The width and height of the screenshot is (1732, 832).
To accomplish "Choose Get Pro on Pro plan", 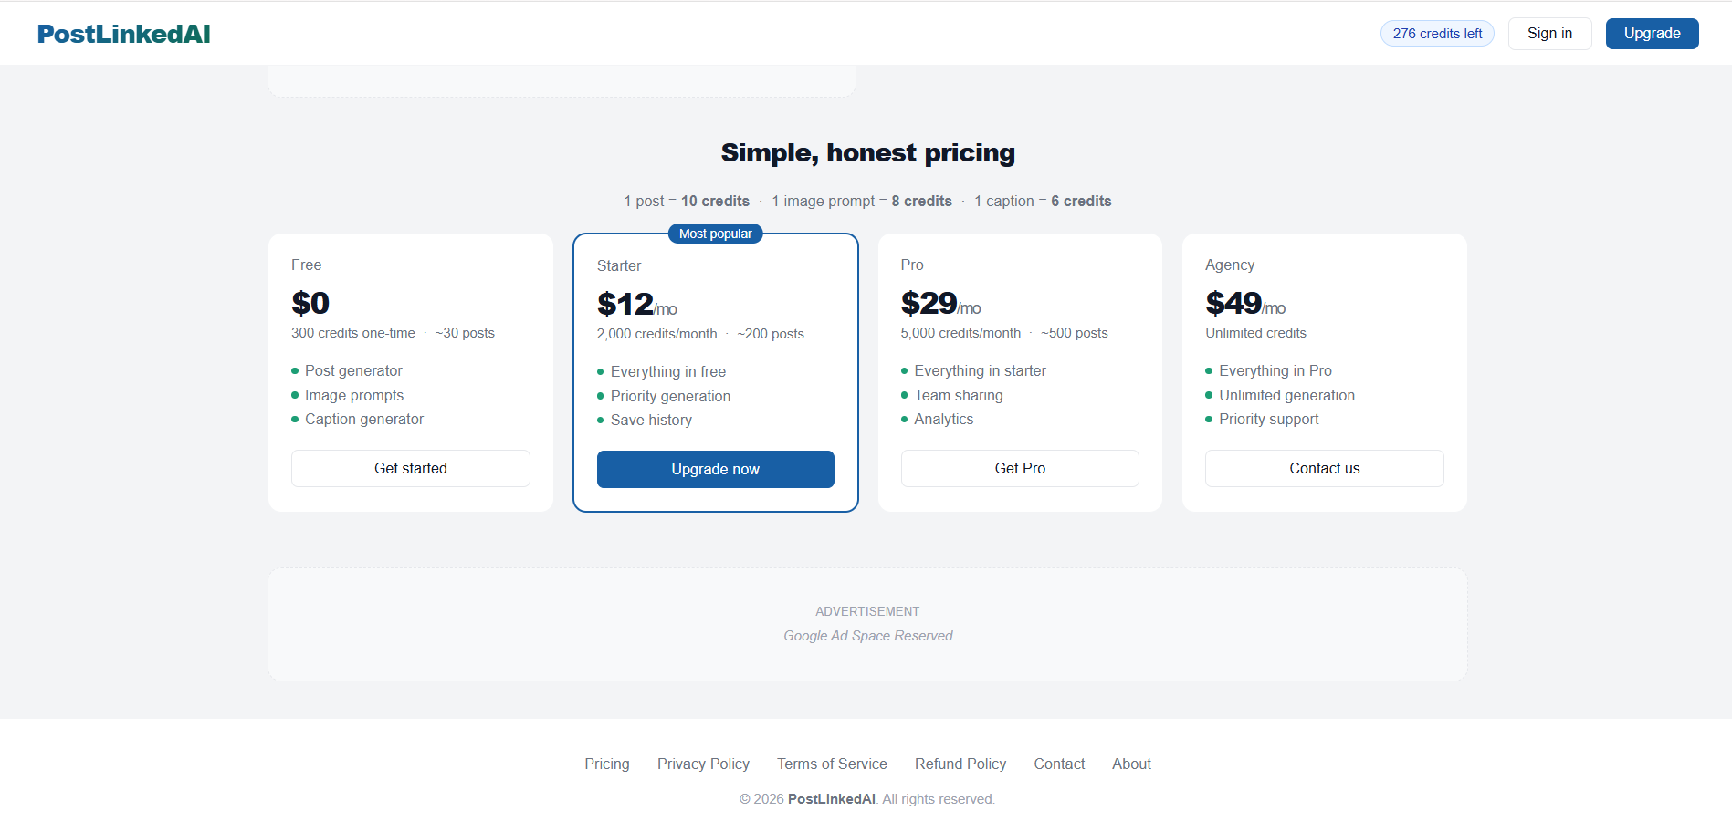I will [x=1020, y=468].
